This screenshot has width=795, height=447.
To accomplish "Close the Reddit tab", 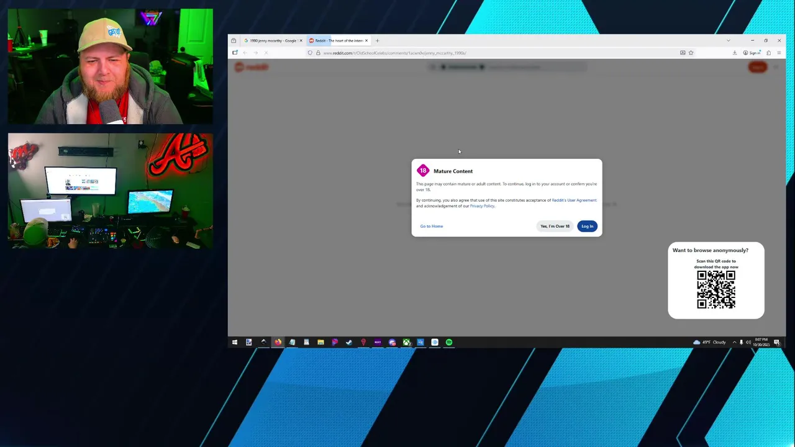I will [x=366, y=40].
